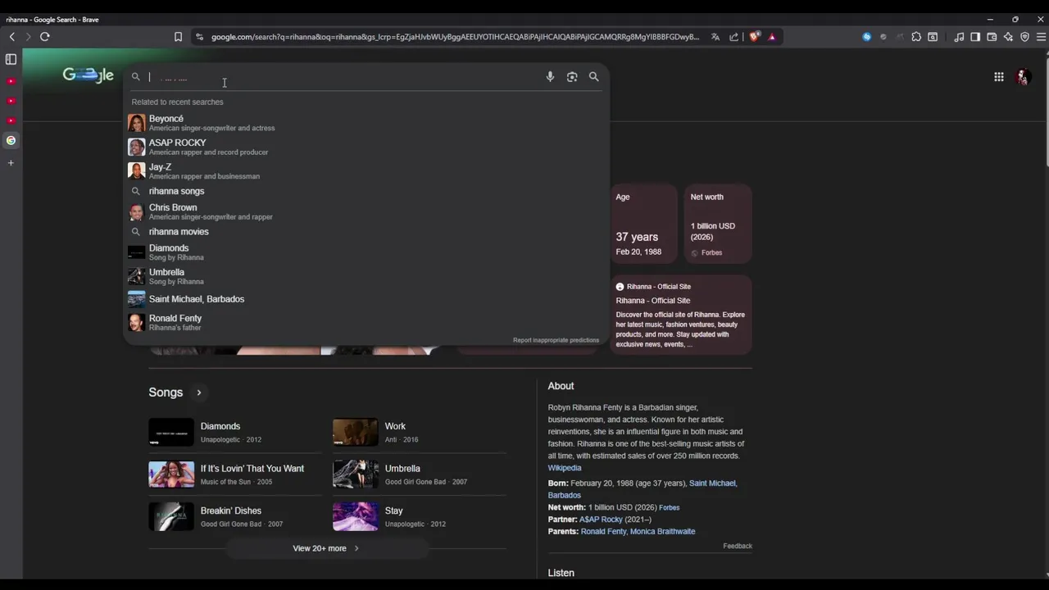Open the share page icon
The height and width of the screenshot is (590, 1049).
pyautogui.click(x=734, y=37)
